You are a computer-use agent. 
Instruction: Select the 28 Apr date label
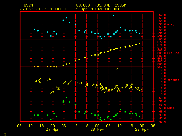pyautogui.click(x=97, y=129)
